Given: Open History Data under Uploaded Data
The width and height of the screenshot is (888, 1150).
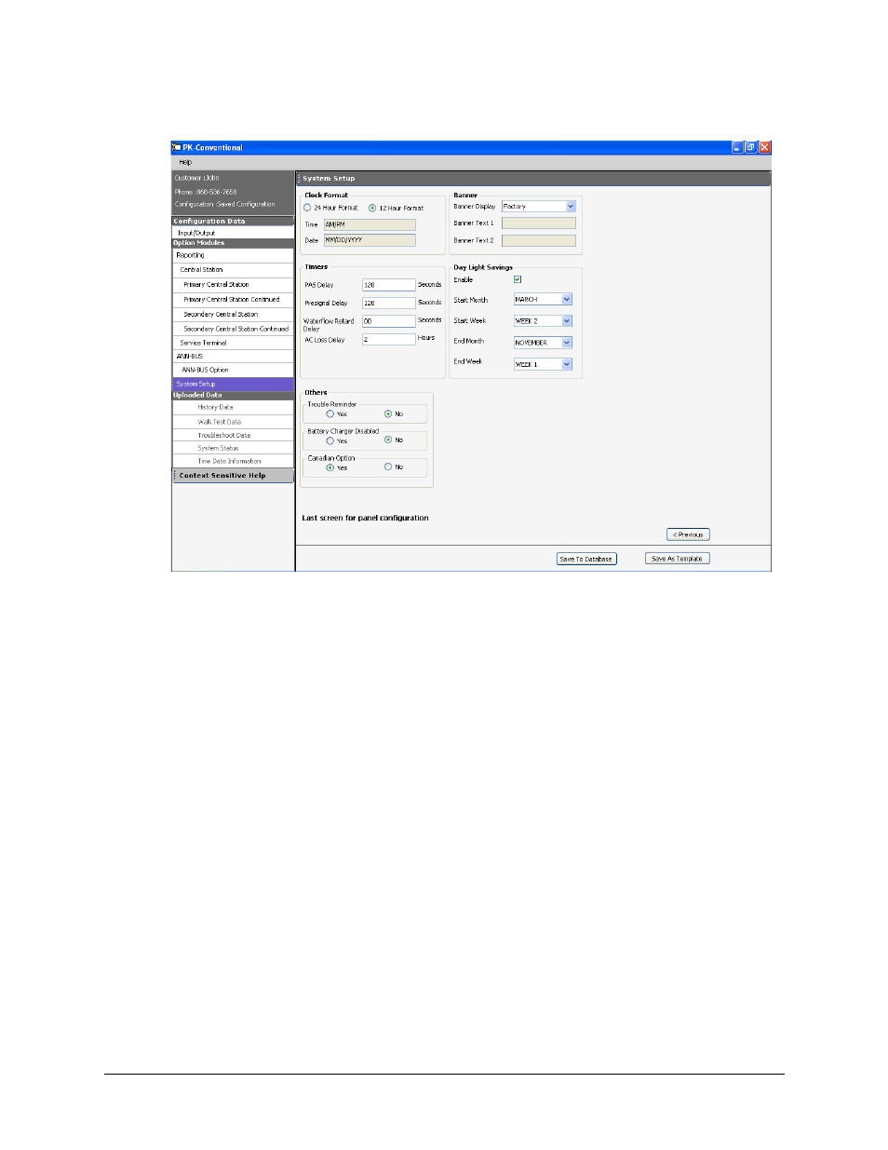Looking at the screenshot, I should coord(233,408).
